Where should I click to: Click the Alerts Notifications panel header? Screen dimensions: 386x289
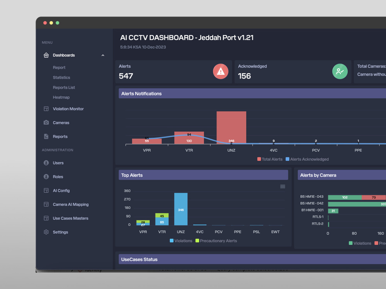[252, 93]
